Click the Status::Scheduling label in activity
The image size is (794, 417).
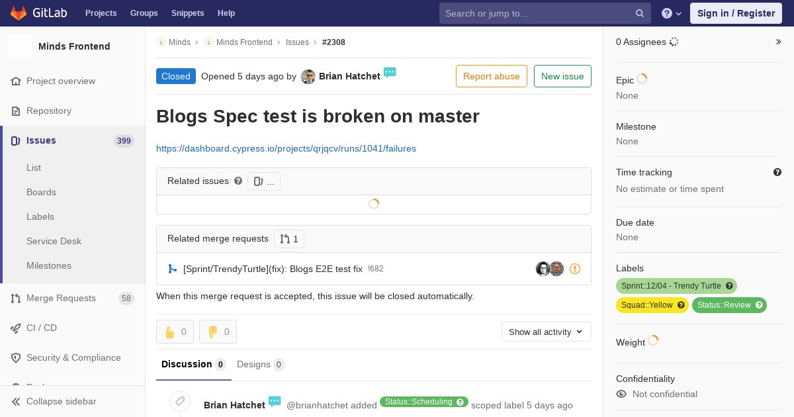pyautogui.click(x=424, y=402)
